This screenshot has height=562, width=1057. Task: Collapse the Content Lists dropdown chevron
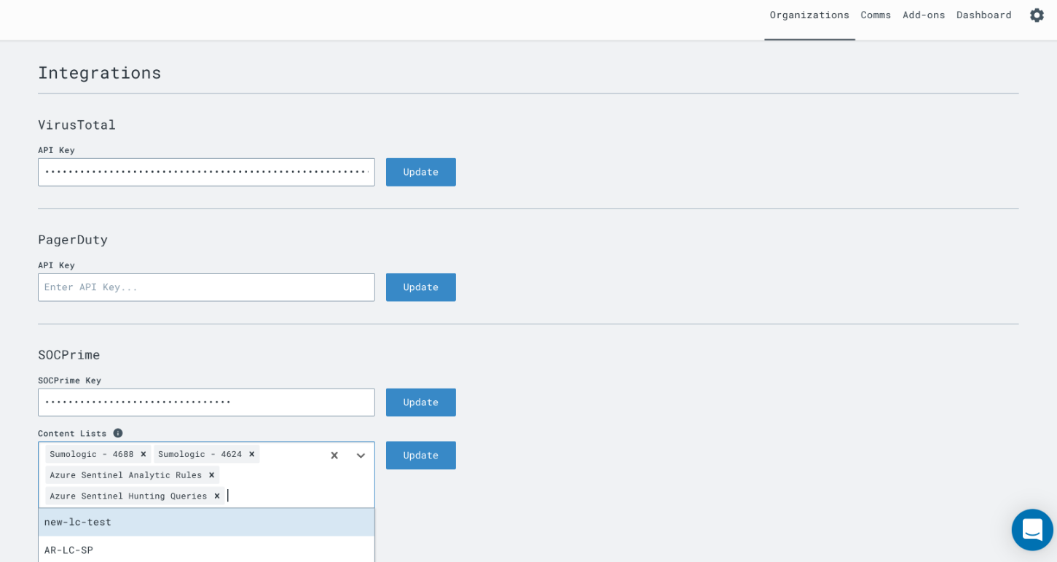pos(361,456)
